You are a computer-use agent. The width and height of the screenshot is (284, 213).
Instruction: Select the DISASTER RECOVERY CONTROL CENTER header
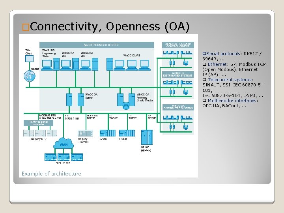tap(178, 45)
